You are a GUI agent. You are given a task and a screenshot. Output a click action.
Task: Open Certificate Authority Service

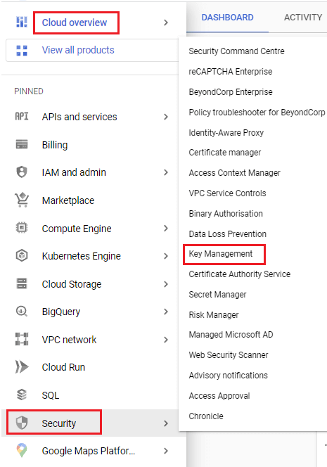pos(239,274)
